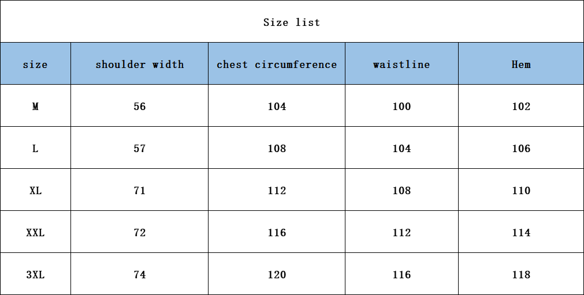Click shoulder width value 71

[x=140, y=191]
